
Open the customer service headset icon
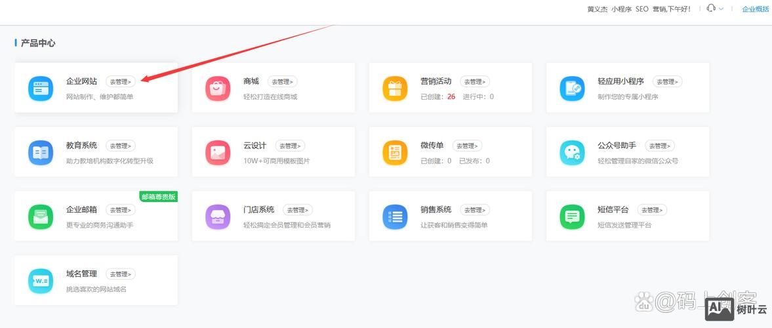pyautogui.click(x=710, y=9)
